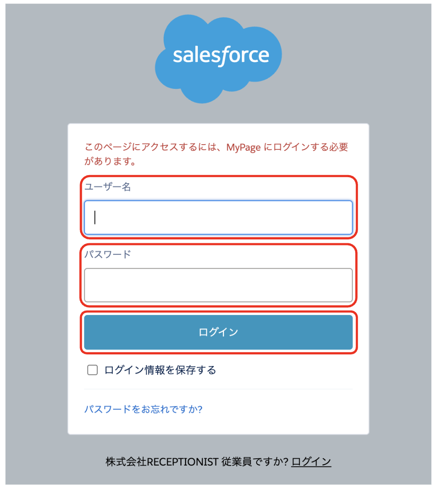Submit the login form via ログイン button

click(x=218, y=332)
